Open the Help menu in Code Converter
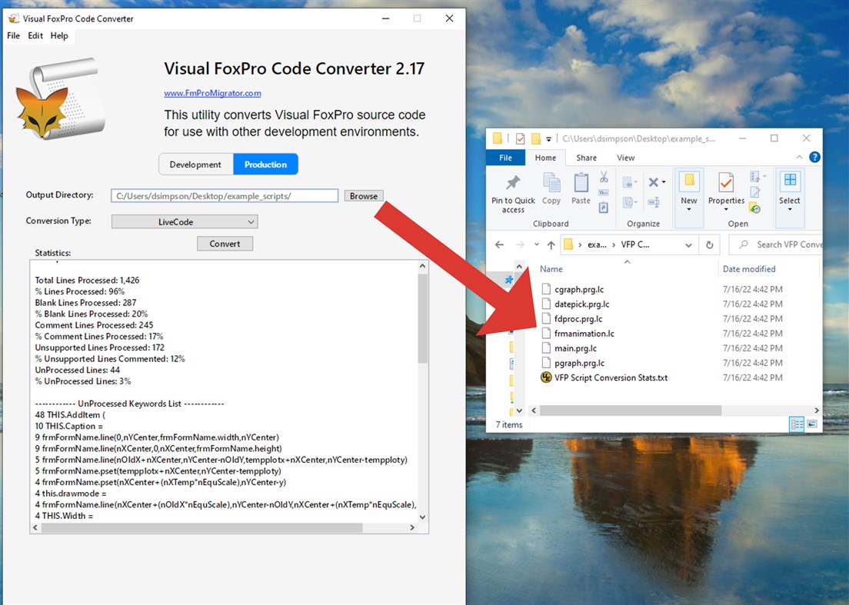The width and height of the screenshot is (849, 605). 59,35
